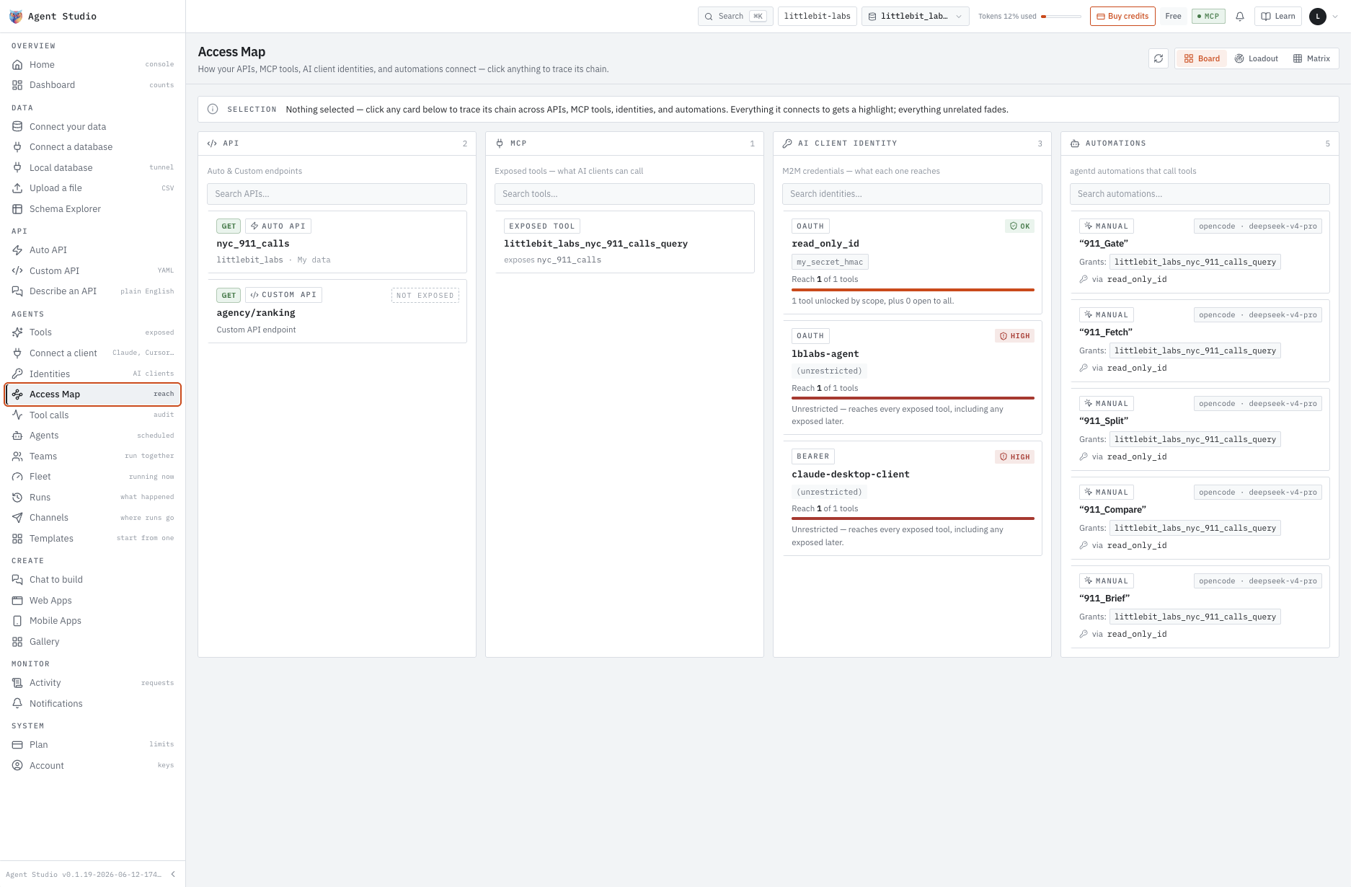Click the Mobile Apps phone icon
The image size is (1351, 887).
[17, 621]
